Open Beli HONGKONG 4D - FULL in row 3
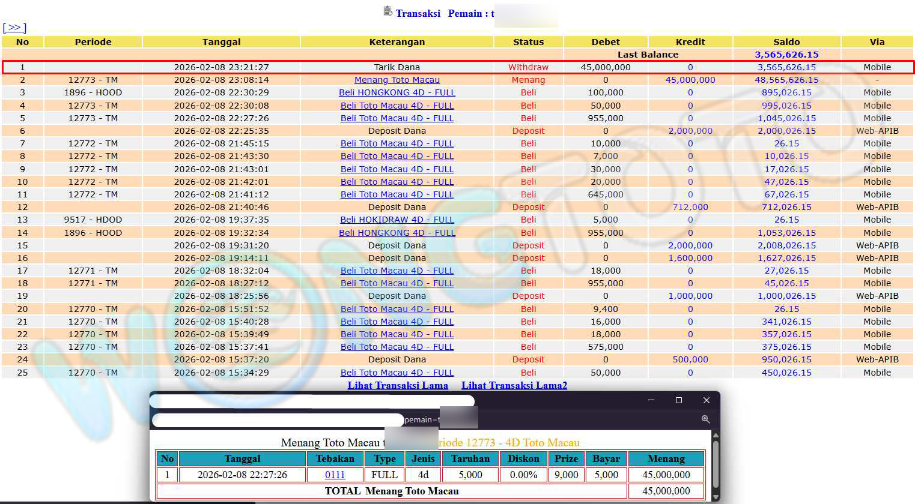Screen dimensions: 915x504 pyautogui.click(x=397, y=92)
